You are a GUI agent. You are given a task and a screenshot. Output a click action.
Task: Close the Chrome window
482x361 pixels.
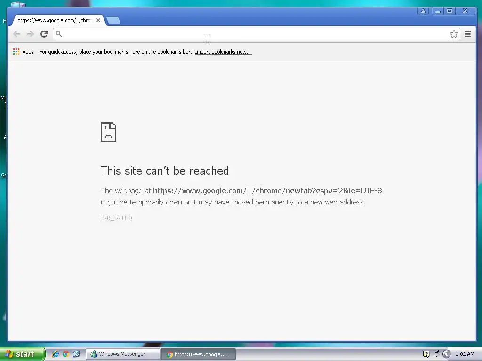[466, 11]
